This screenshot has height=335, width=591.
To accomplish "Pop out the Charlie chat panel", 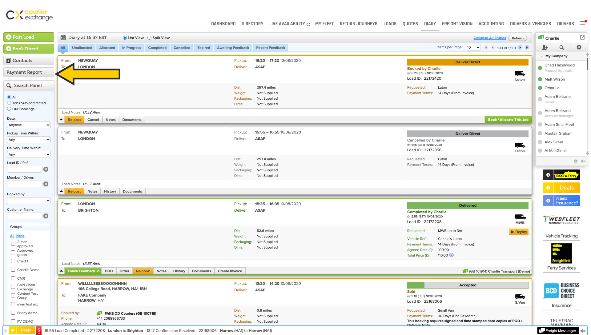I will pyautogui.click(x=582, y=38).
